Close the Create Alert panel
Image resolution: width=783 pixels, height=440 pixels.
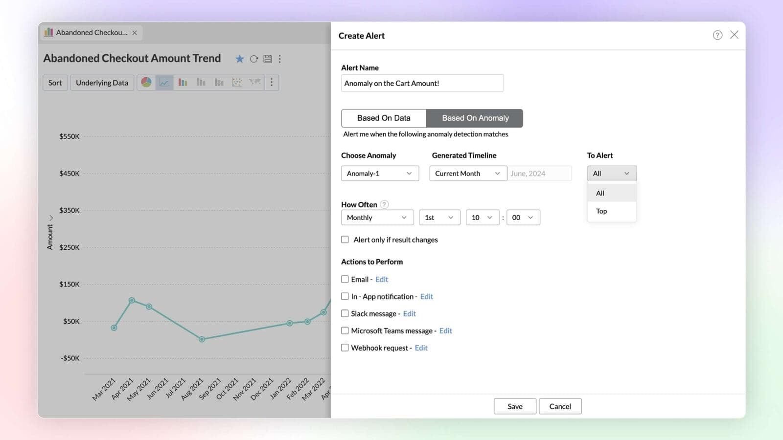734,35
